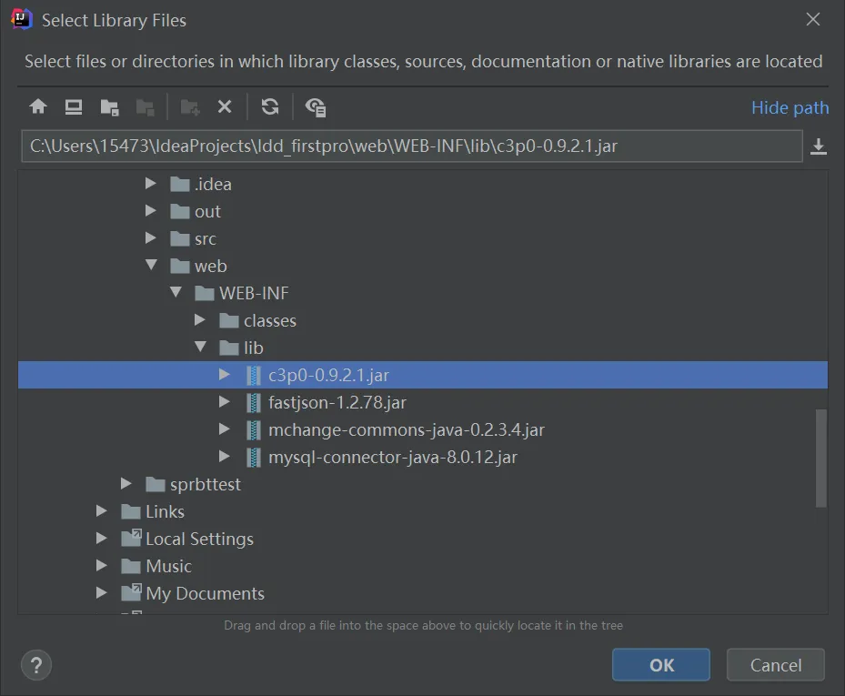
Task: Click the Cancel button
Action: coord(776,665)
